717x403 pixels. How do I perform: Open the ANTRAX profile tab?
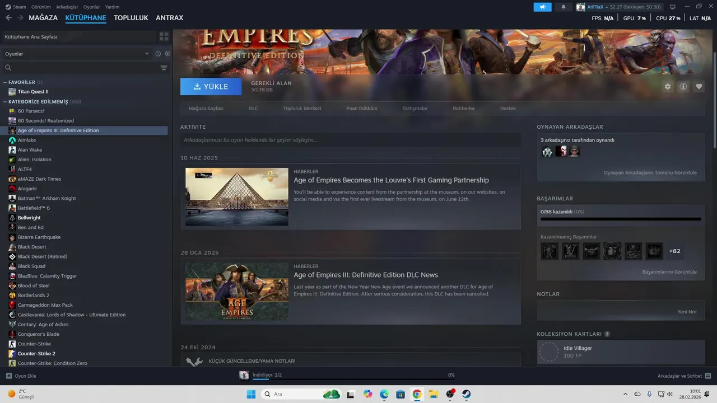[170, 18]
